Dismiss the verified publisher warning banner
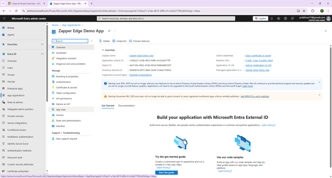This screenshot has height=178, width=332. pyautogui.click(x=320, y=95)
